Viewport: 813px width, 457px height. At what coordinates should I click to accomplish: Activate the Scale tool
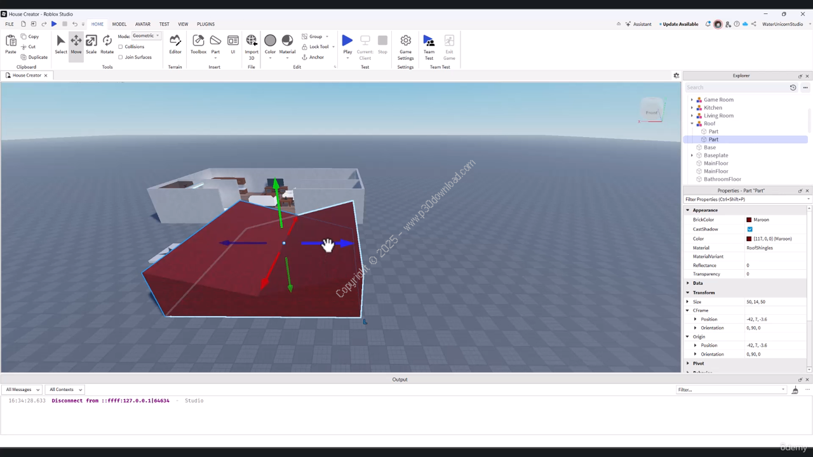coord(91,44)
